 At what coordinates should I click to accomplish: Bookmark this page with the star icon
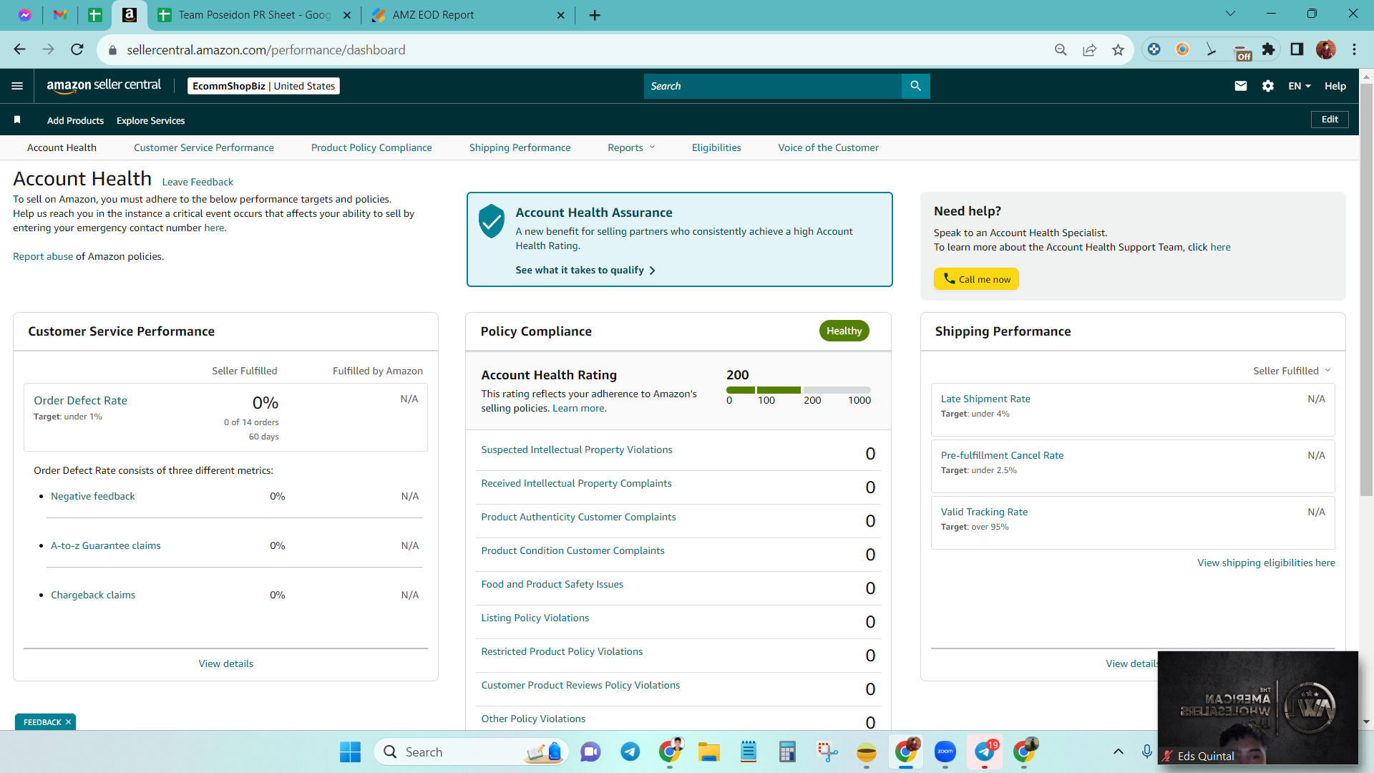click(1118, 49)
